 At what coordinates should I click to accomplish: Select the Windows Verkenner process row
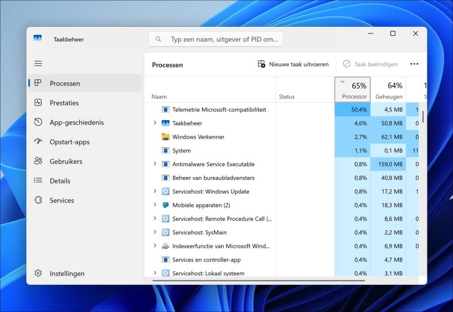click(x=198, y=137)
